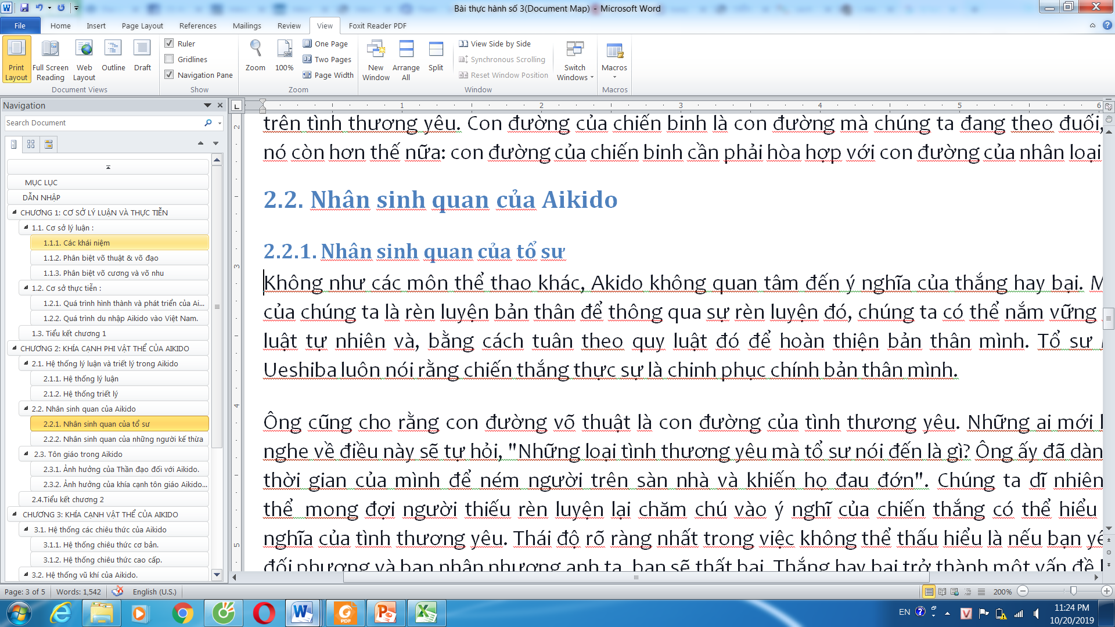Click the zoom slider handle in status bar
This screenshot has height=627, width=1115.
point(1073,591)
